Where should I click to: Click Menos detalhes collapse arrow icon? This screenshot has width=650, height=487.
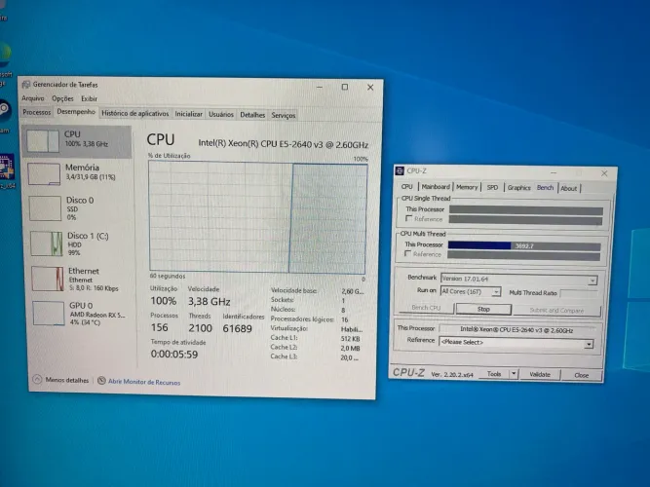(x=37, y=379)
